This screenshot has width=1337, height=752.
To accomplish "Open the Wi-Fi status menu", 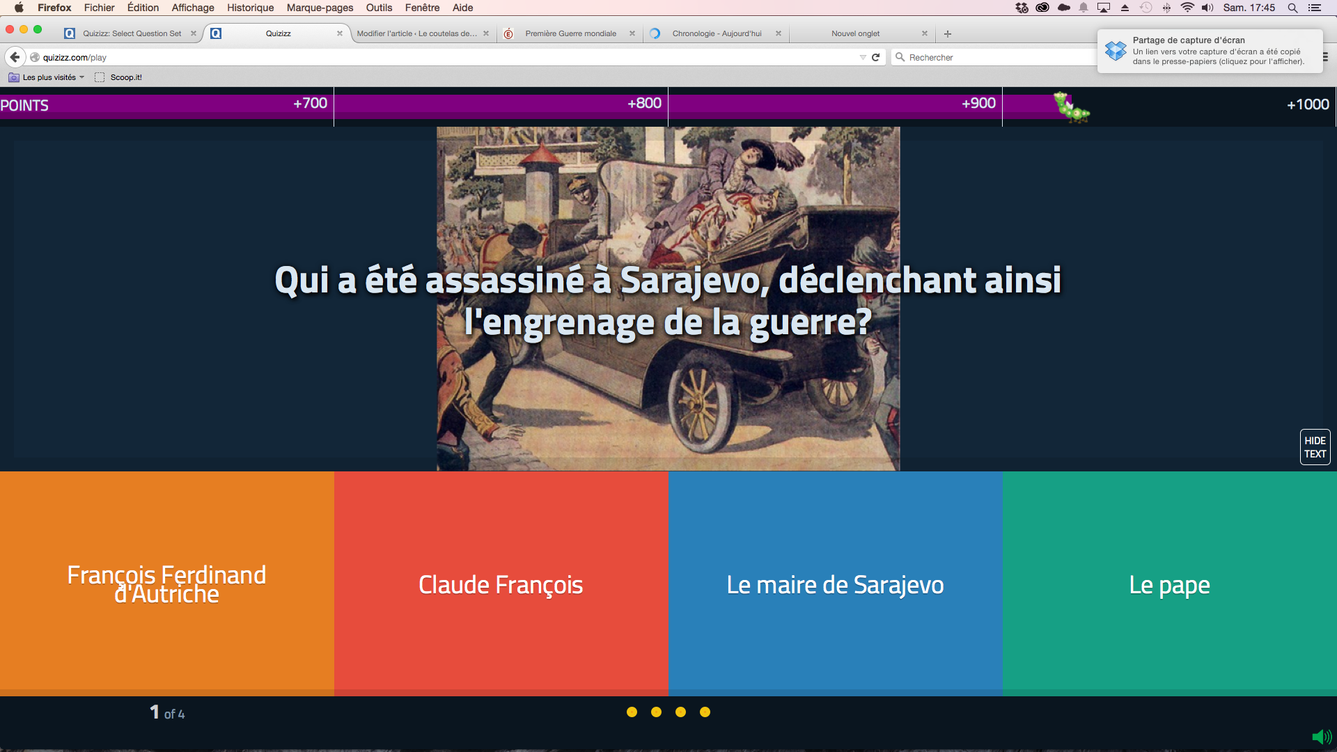I will (1187, 8).
